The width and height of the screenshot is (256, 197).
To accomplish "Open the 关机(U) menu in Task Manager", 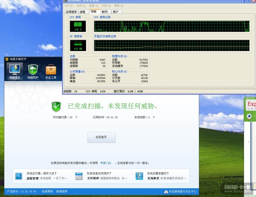I will point(106,6).
